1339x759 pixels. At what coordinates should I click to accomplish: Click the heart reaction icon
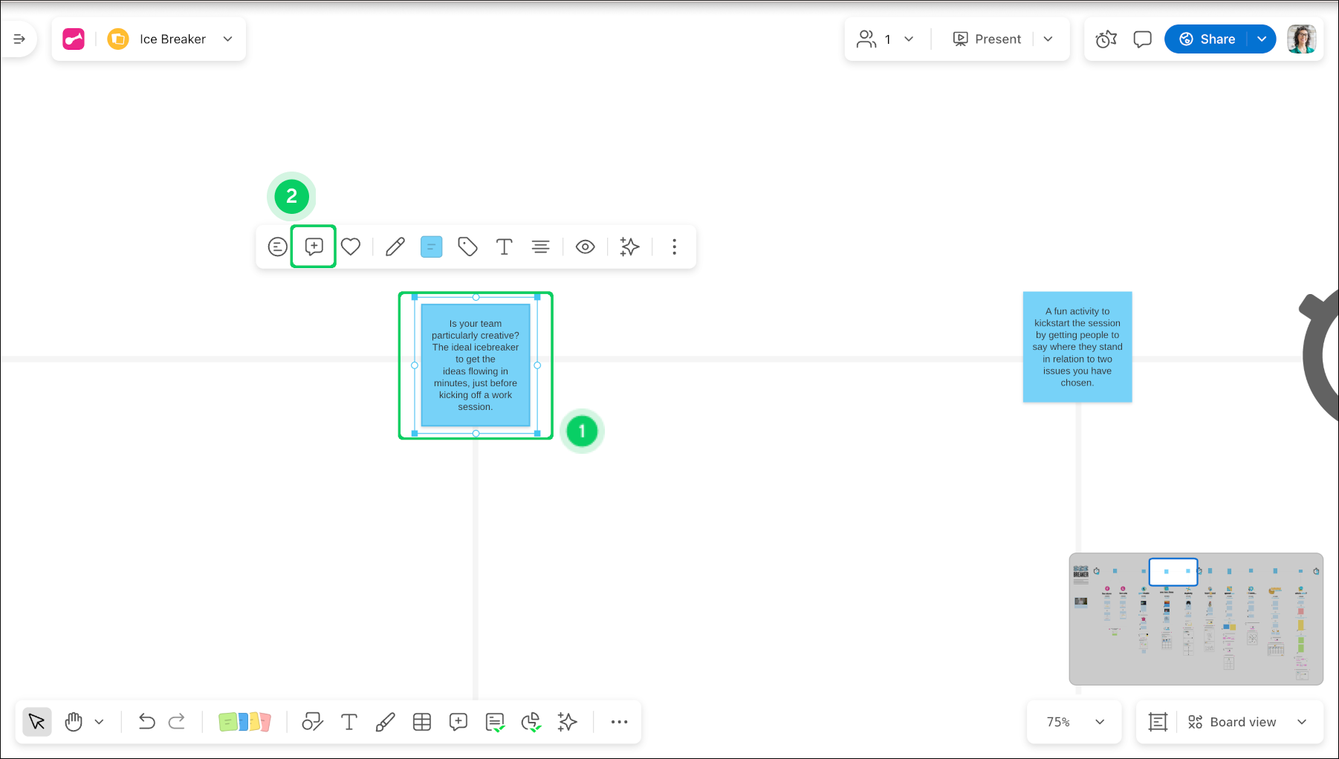tap(351, 247)
